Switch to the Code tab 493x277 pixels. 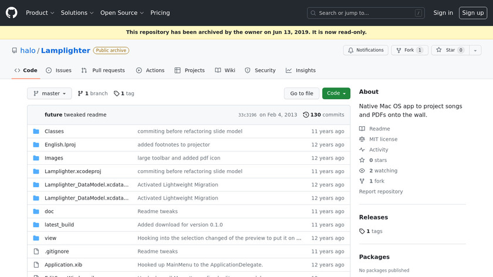[26, 70]
